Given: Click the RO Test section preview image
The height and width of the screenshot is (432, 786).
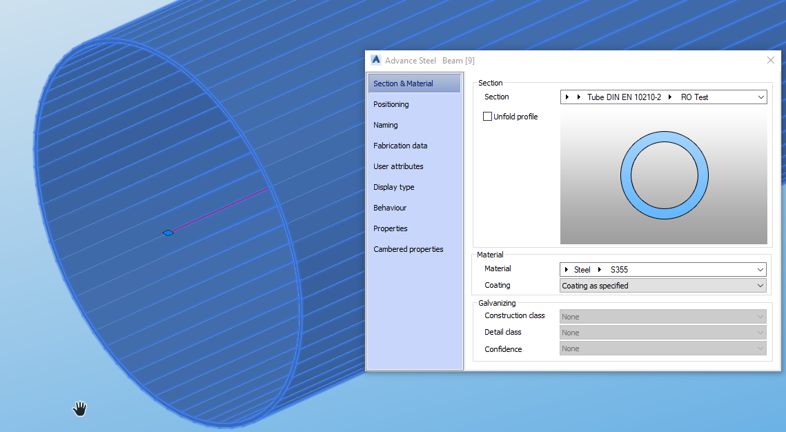Looking at the screenshot, I should pyautogui.click(x=663, y=175).
